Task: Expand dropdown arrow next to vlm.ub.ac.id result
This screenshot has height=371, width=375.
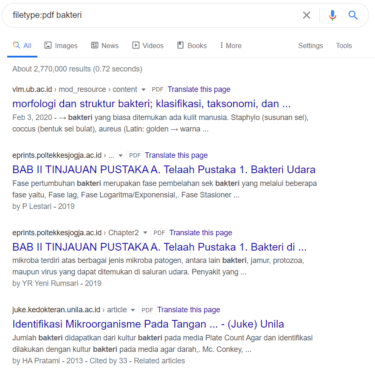Action: click(144, 90)
